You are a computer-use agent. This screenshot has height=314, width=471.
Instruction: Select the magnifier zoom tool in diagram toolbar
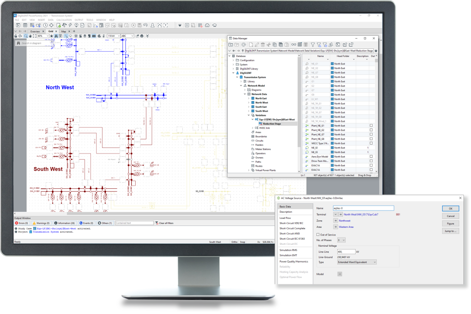[26, 36]
